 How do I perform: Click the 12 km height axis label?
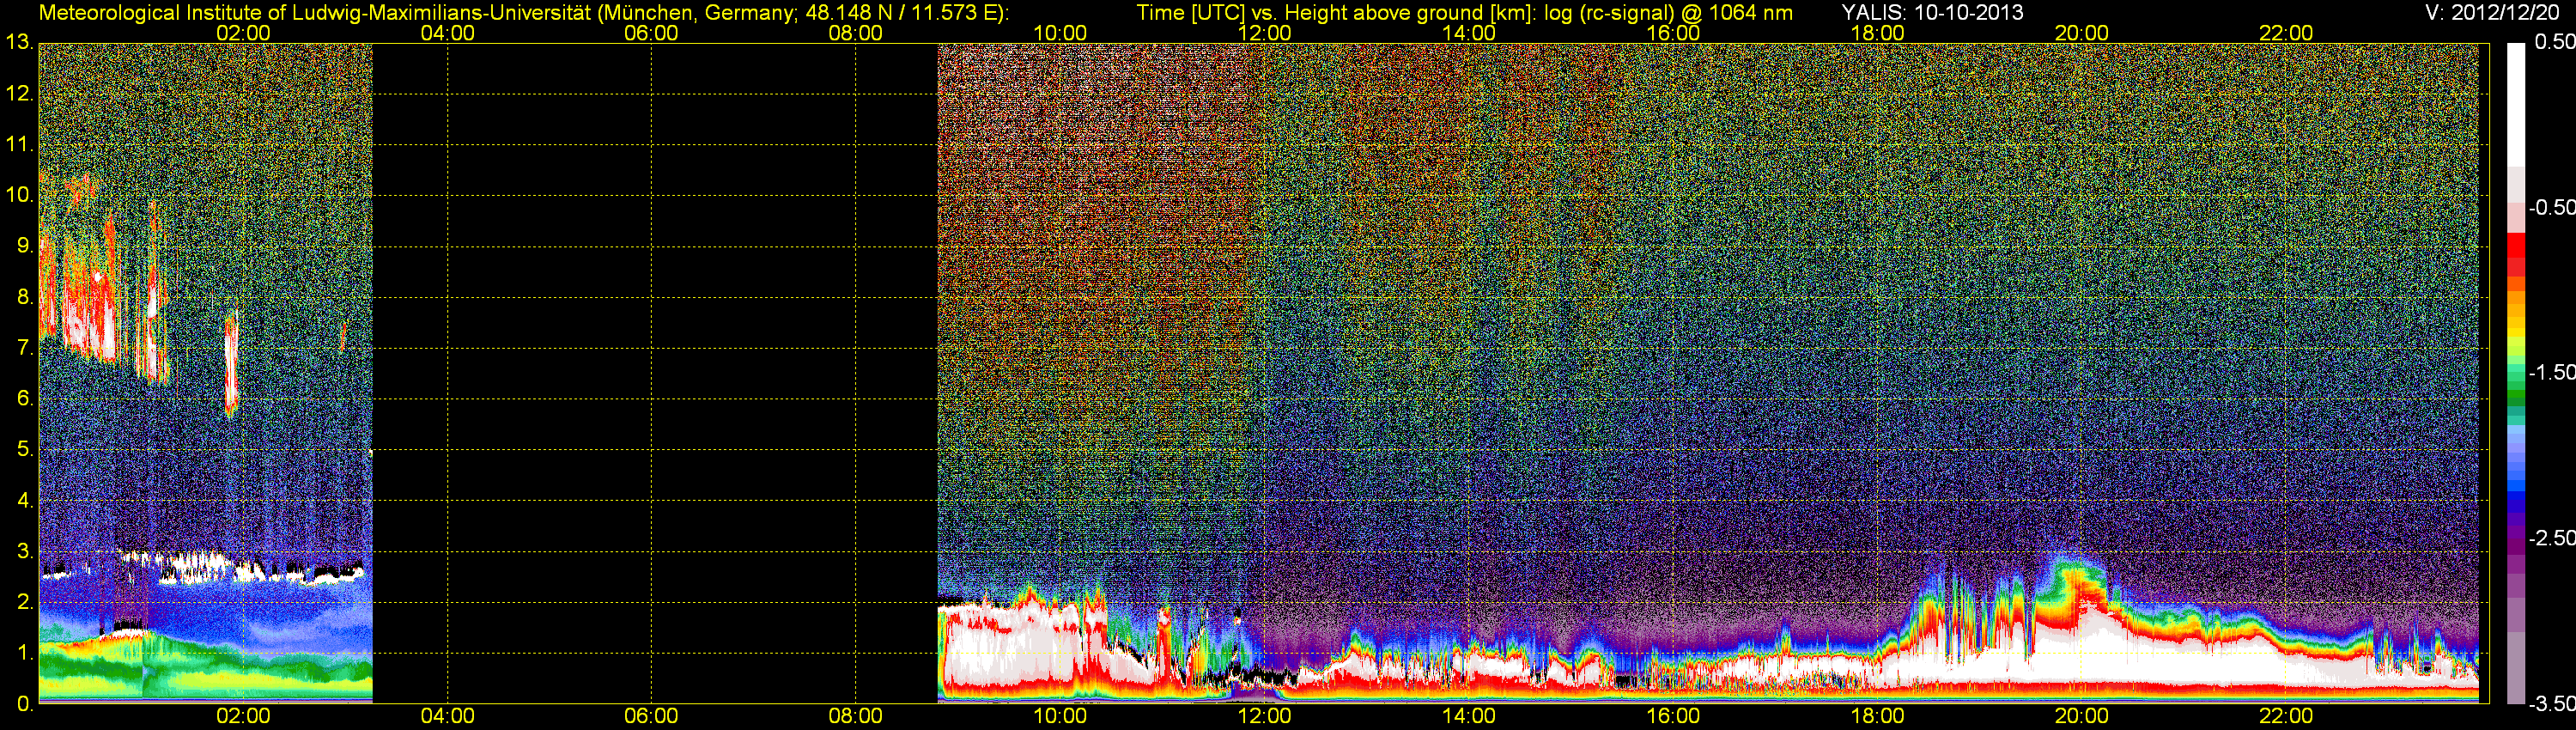point(19,93)
